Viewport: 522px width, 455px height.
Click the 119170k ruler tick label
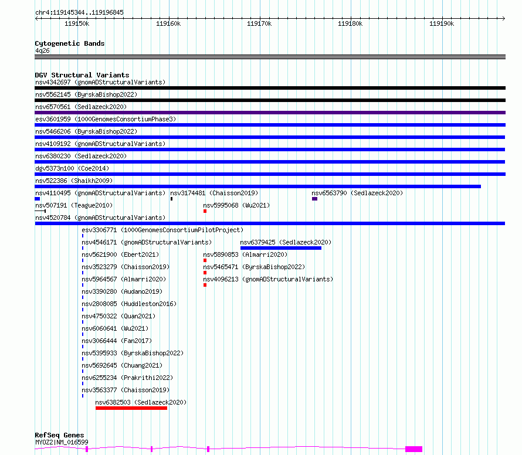(x=259, y=23)
